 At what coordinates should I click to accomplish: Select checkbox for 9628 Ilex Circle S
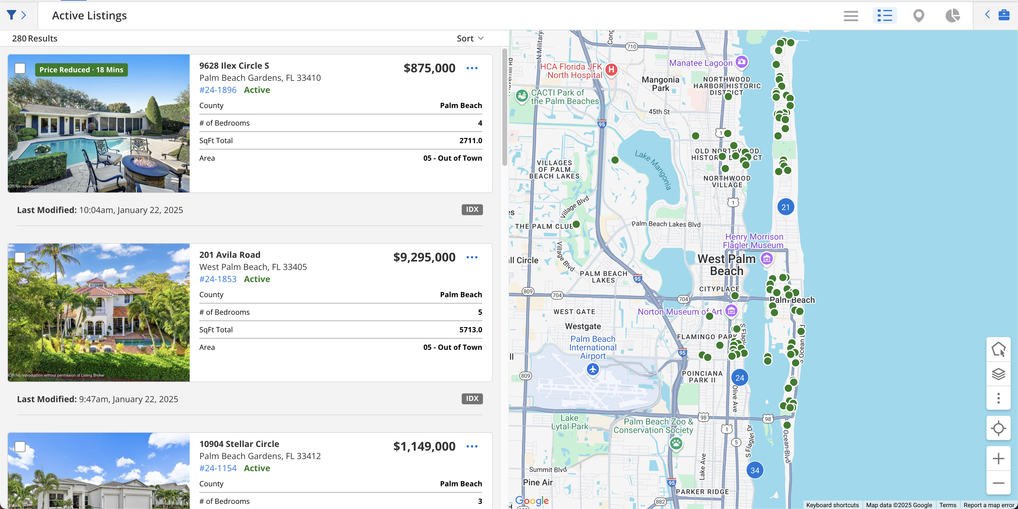[20, 68]
